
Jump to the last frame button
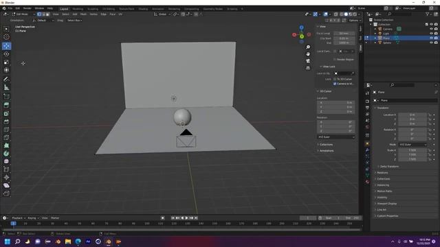(x=196, y=218)
